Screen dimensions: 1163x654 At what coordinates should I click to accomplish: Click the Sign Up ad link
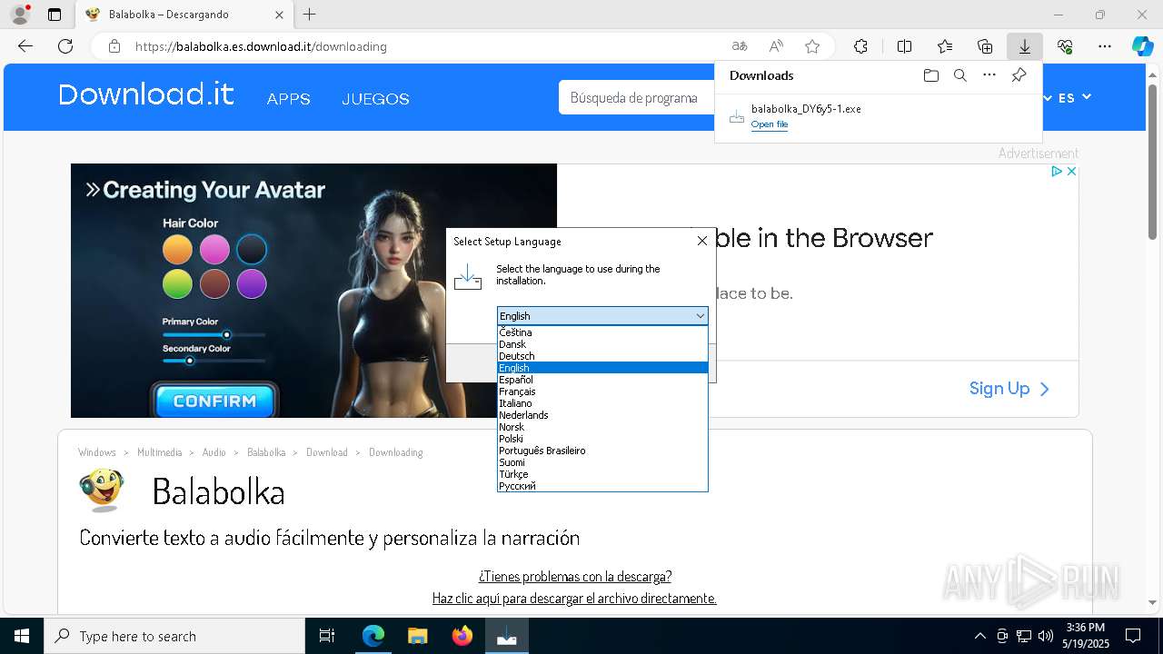click(x=1009, y=389)
